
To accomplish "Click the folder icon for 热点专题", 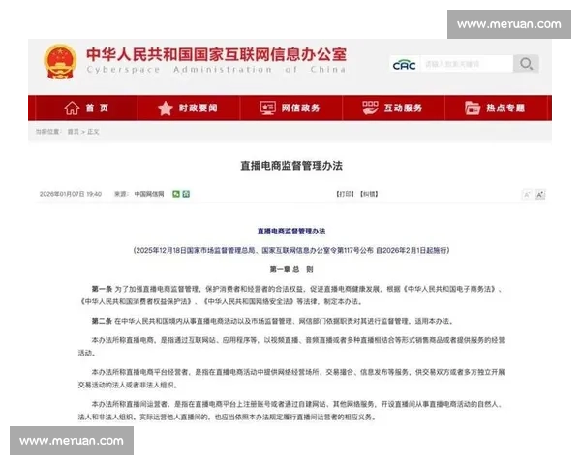I will click(473, 108).
